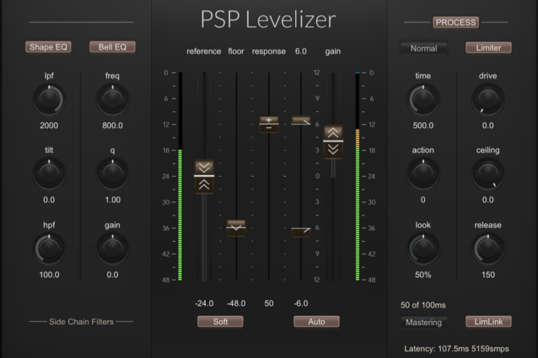538x358 pixels.
Task: Click the input level meter
Action: click(180, 177)
